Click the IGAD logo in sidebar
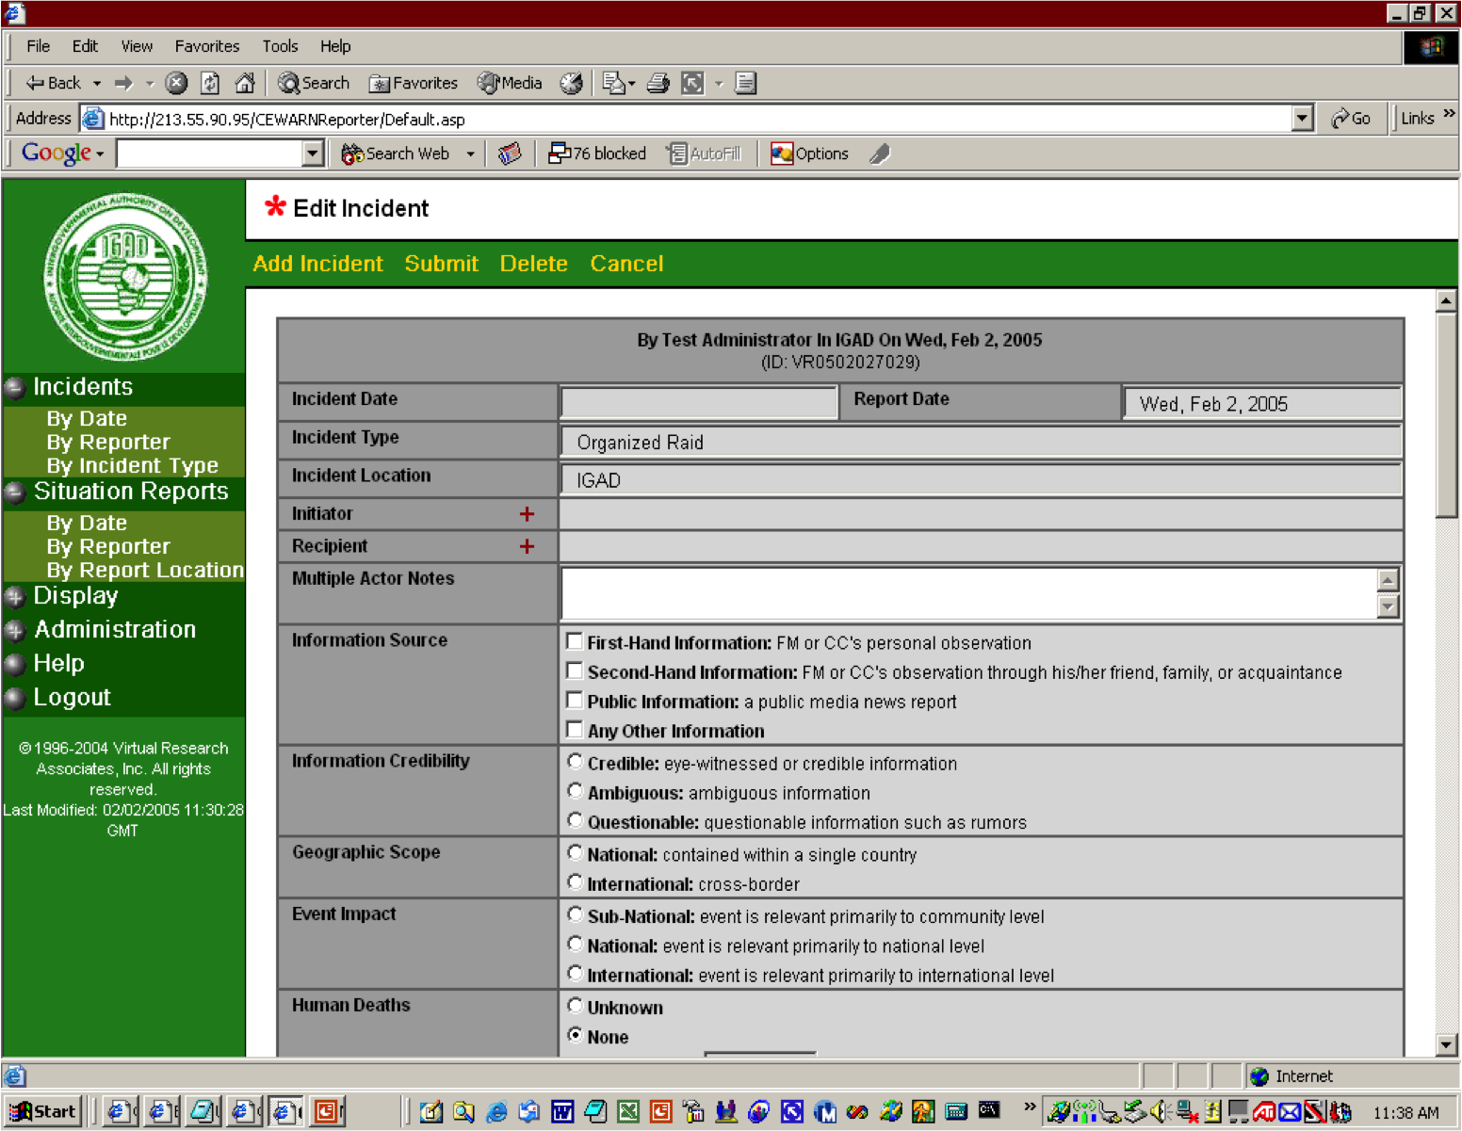Viewport: 1462px width, 1131px height. tap(125, 277)
